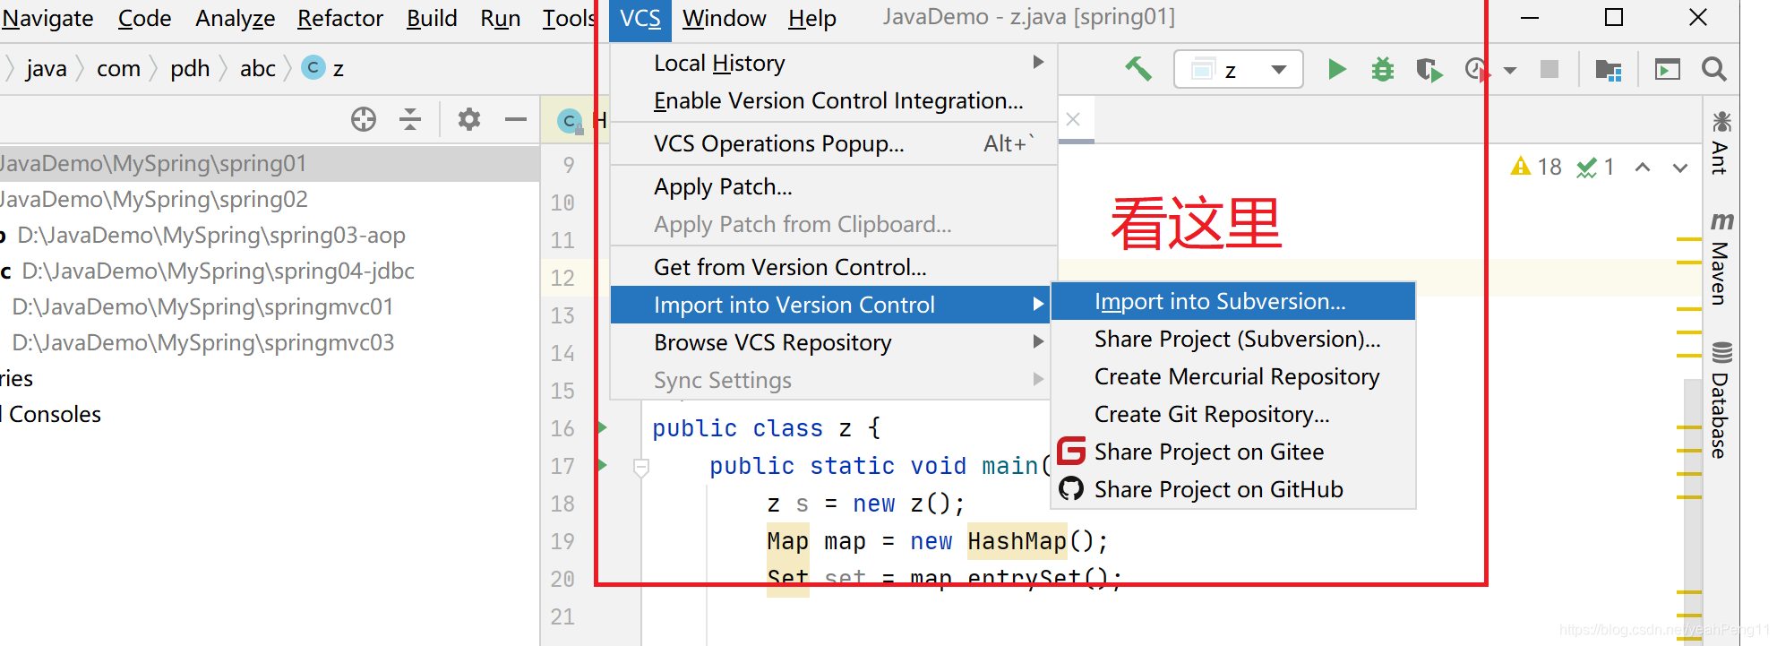This screenshot has width=1777, height=646.
Task: Click the run anything window icon
Action: click(x=1667, y=69)
